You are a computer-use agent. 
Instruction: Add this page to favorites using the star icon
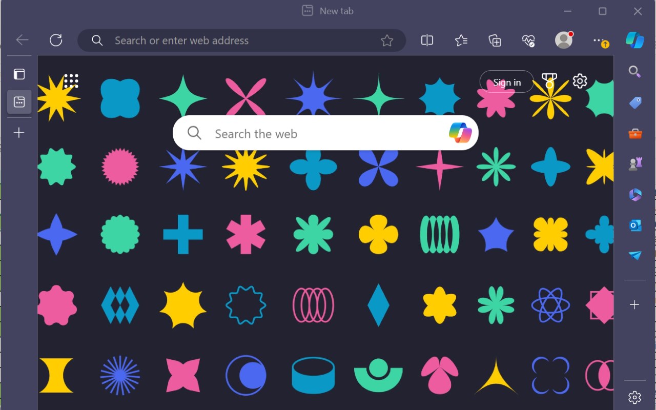click(x=387, y=40)
